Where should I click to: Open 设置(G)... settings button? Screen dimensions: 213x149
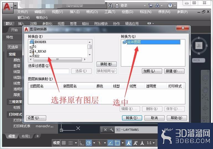tap(36, 118)
